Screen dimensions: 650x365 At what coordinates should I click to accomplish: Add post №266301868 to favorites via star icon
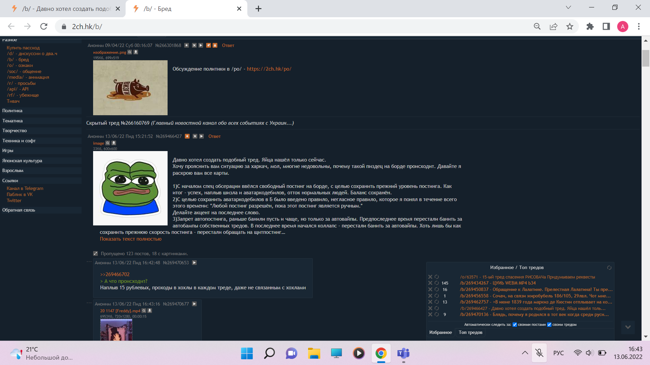[x=187, y=45]
